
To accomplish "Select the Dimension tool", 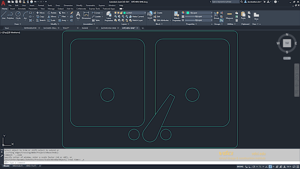I will point(86,15).
